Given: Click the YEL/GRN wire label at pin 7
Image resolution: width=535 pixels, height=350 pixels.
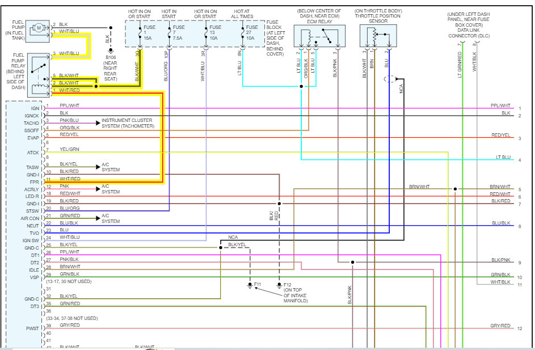Looking at the screenshot, I should click(69, 149).
